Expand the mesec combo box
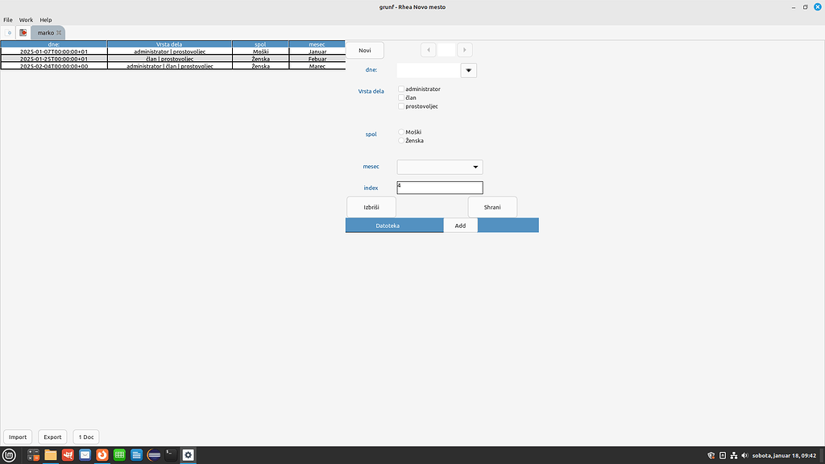Screen dimensions: 825x464 click(476, 167)
